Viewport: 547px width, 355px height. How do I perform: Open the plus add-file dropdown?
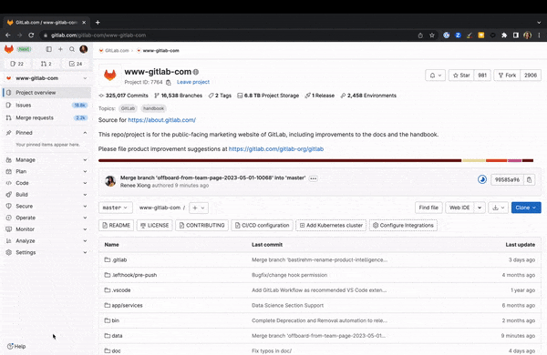coord(199,208)
